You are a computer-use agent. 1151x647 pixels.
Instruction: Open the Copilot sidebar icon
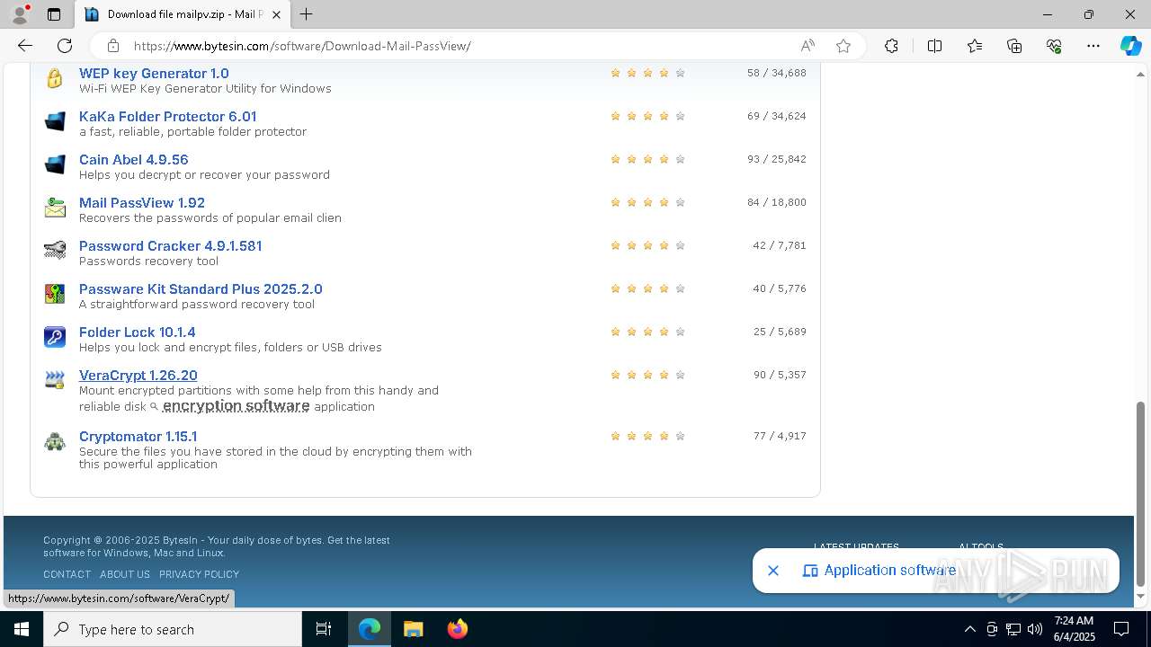pyautogui.click(x=1130, y=46)
